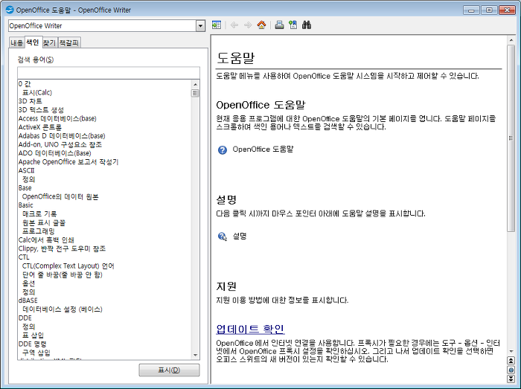Image resolution: width=521 pixels, height=389 pixels.
Task: Open the 업데이트 확인 link
Action: pos(250,329)
